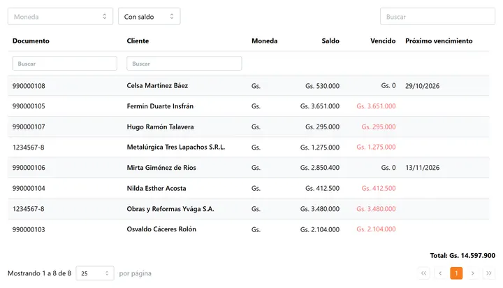Image resolution: width=503 pixels, height=288 pixels.
Task: Click document number 990000108
Action: (29, 86)
